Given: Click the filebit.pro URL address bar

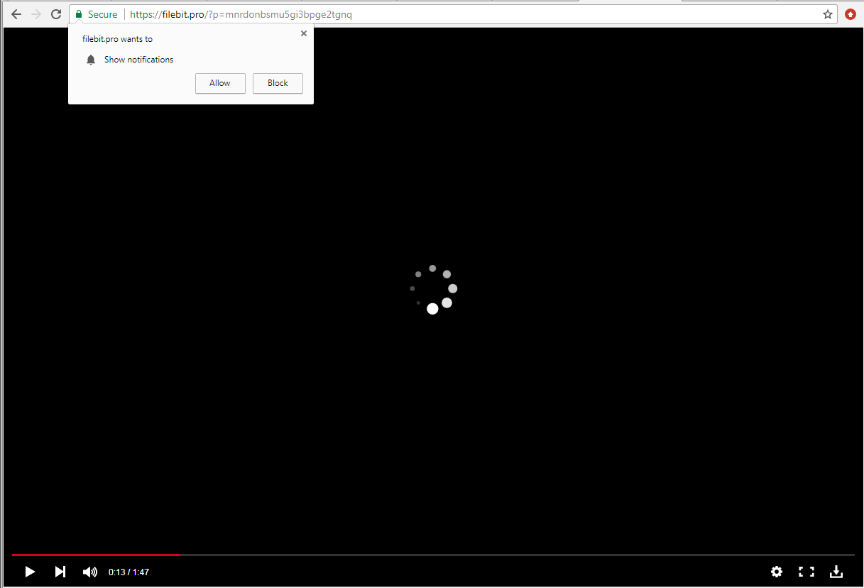Looking at the screenshot, I should coord(453,14).
